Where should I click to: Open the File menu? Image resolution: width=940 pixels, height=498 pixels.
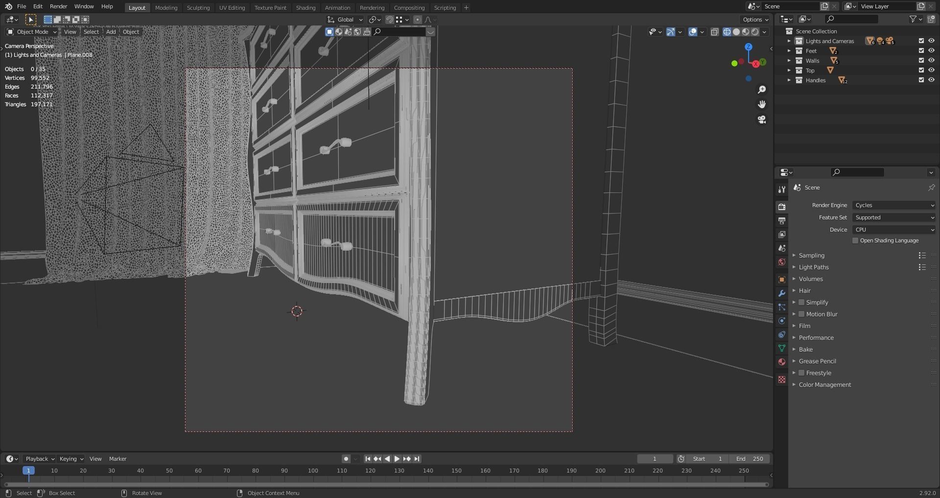coord(22,7)
